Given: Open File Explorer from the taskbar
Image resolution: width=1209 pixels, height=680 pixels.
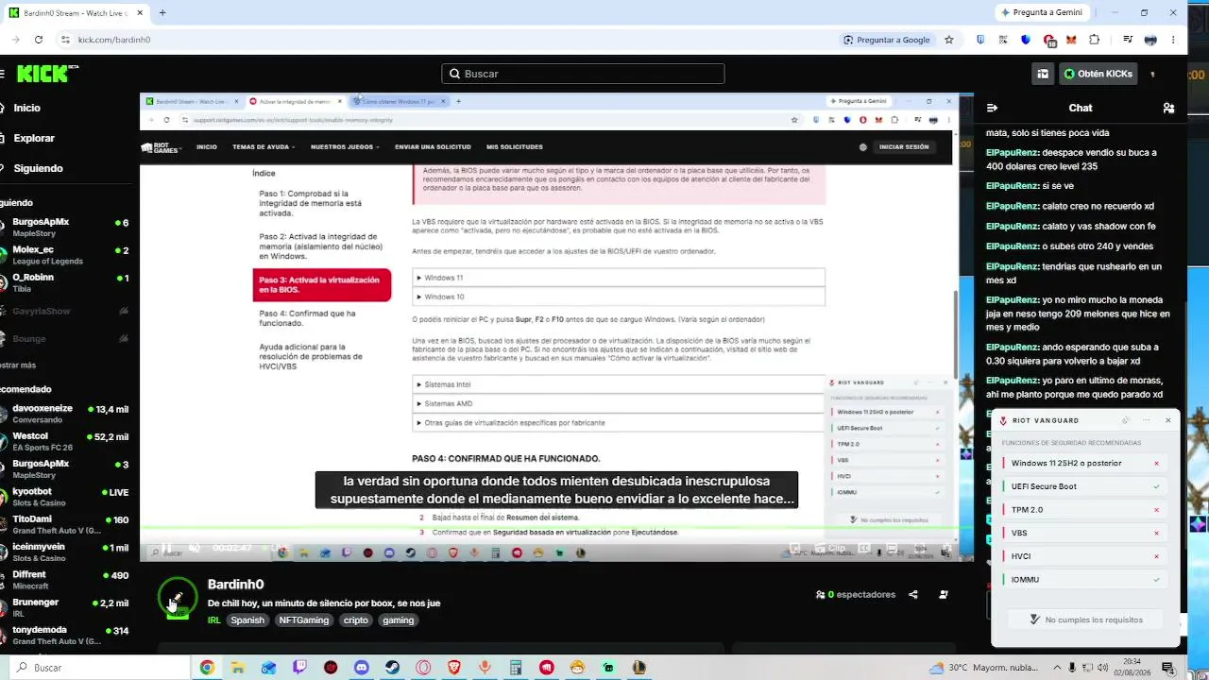Looking at the screenshot, I should point(238,668).
